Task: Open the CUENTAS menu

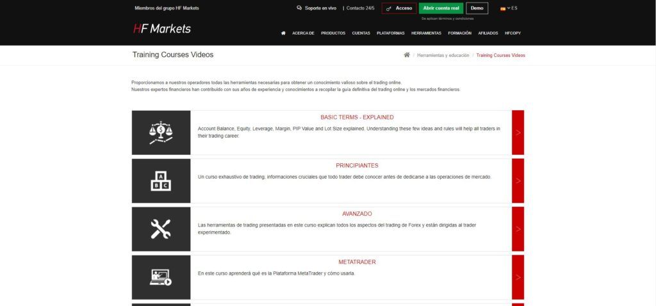Action: point(361,33)
